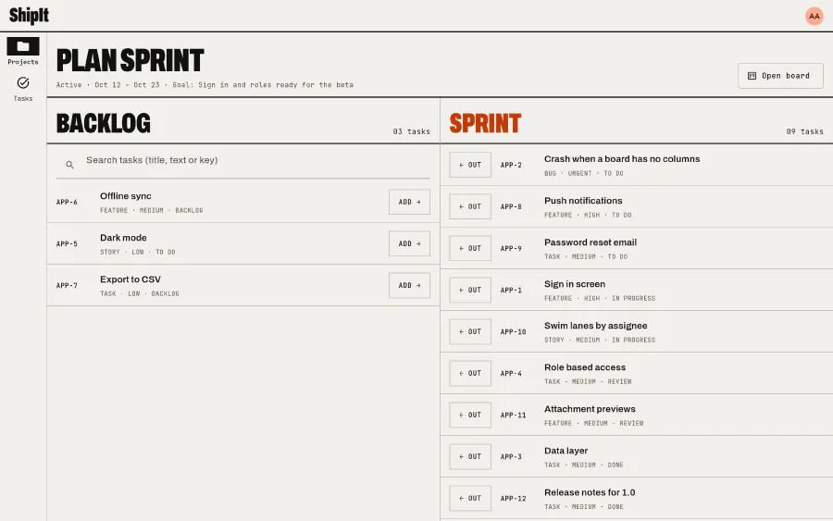Open the Role based access task title
The height and width of the screenshot is (521, 833).
coord(584,367)
